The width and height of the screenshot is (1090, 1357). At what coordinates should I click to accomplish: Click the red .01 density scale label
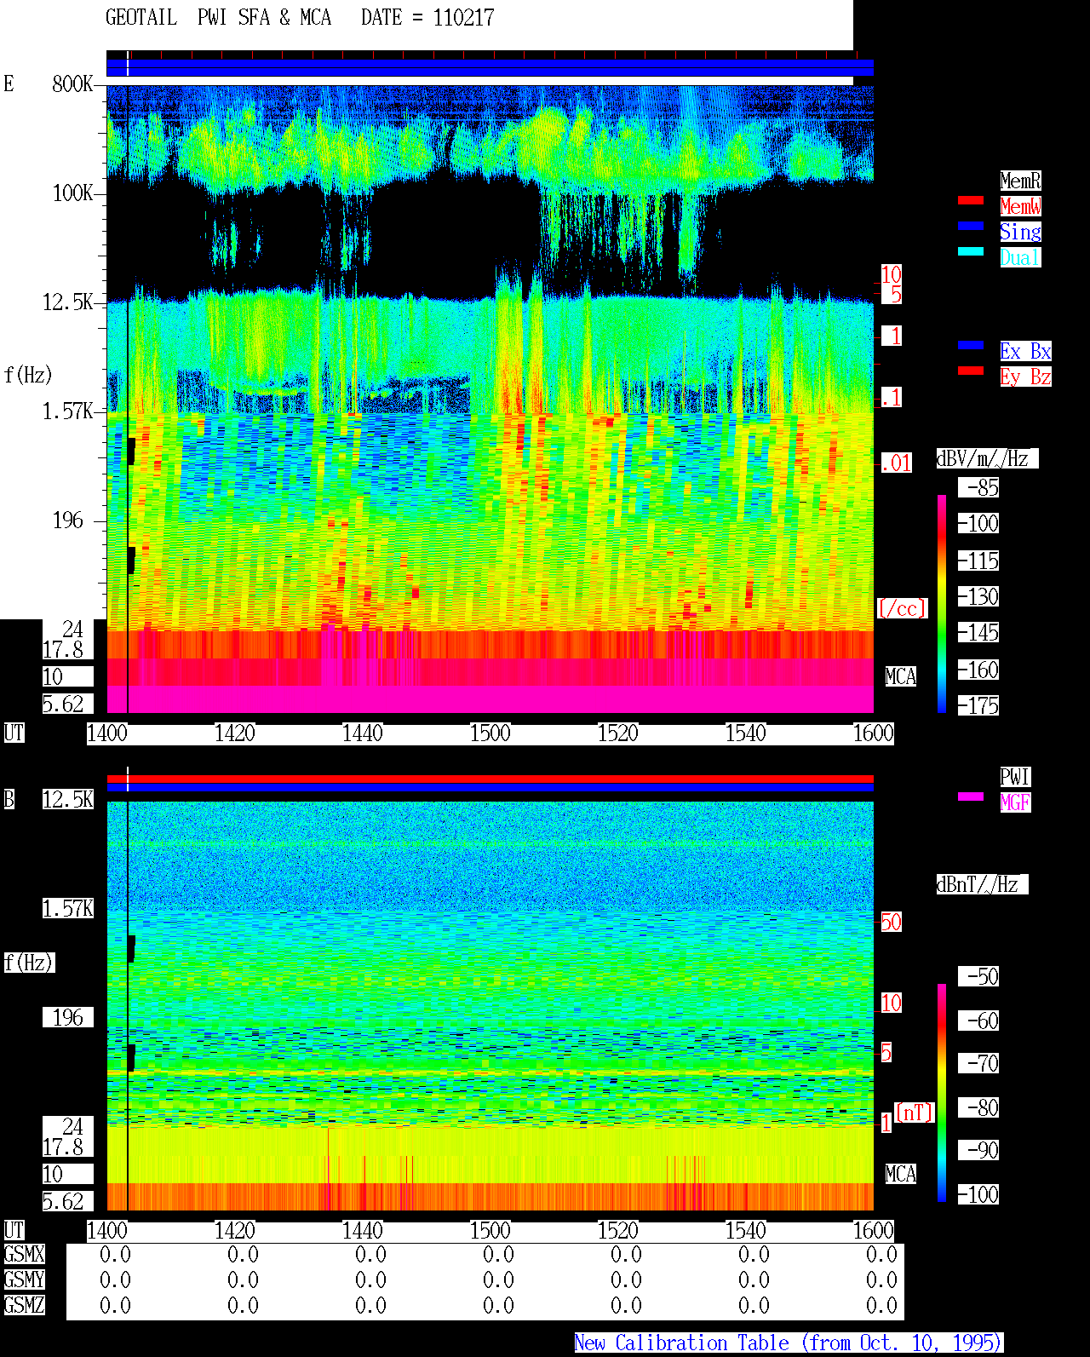(x=897, y=463)
